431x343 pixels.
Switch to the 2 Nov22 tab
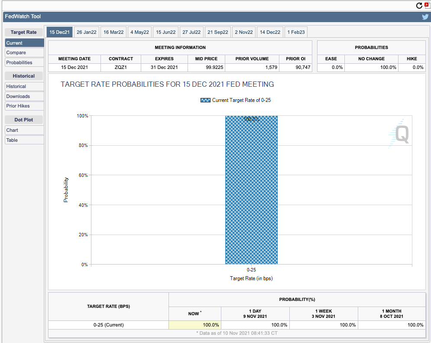244,32
